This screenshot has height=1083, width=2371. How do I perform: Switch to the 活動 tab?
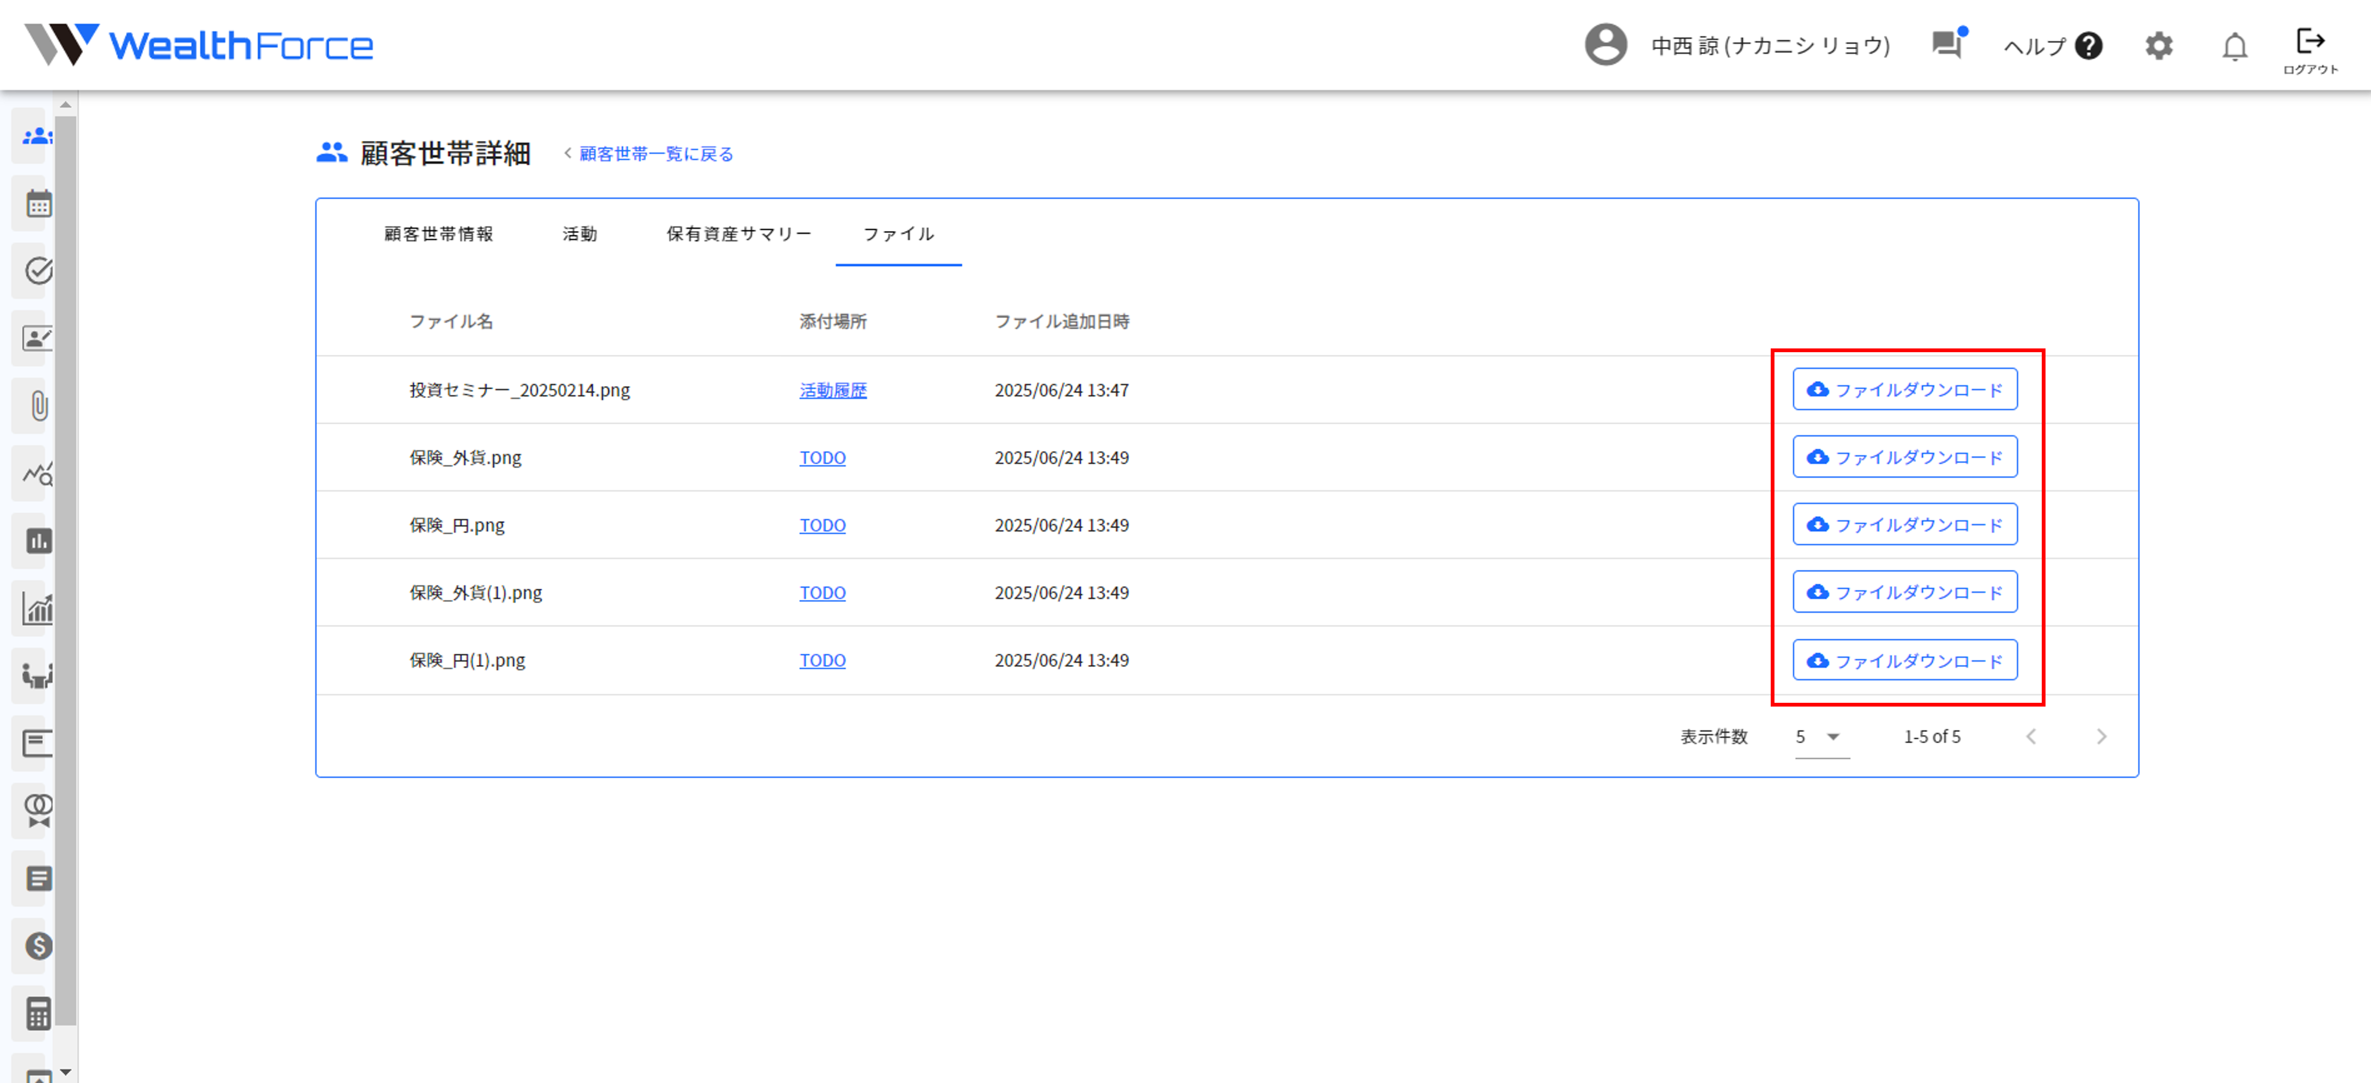tap(580, 235)
